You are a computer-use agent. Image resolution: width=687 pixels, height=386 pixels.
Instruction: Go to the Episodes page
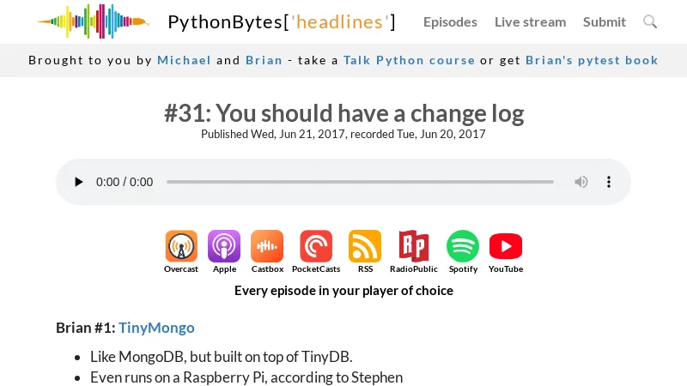pos(450,21)
